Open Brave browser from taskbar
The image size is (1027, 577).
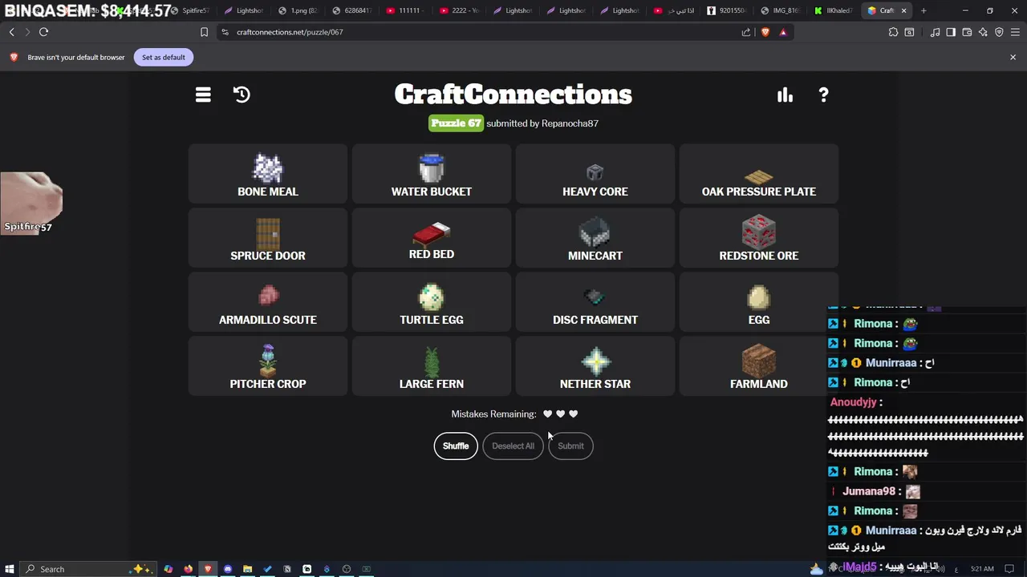click(208, 569)
